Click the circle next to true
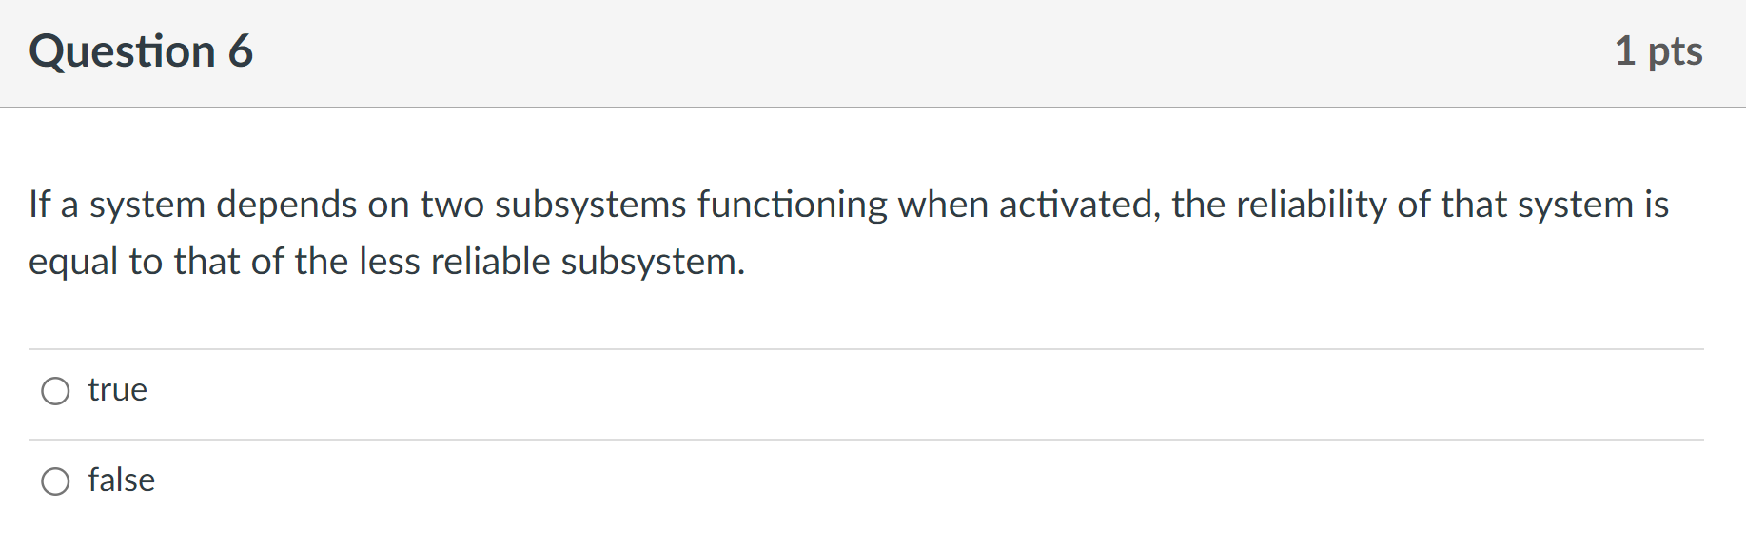Viewport: 1746px width, 549px height. (56, 389)
